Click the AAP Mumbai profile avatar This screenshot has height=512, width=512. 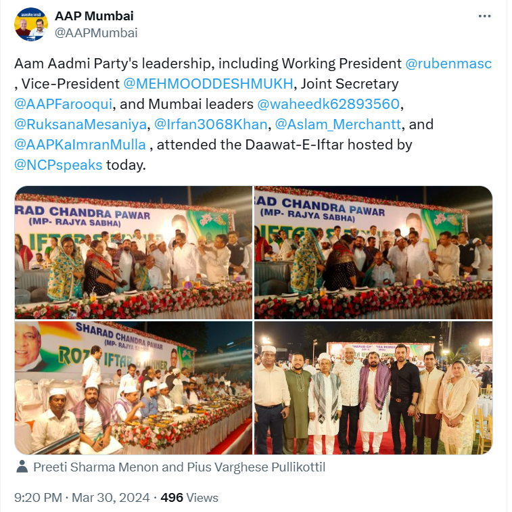(31, 24)
